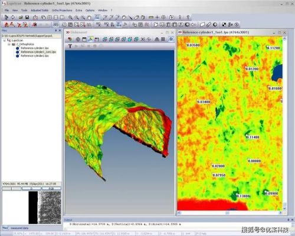Screen dimensions: 295x236
Task: Click the half-shaded contrast circle icon
Action: point(215,25)
